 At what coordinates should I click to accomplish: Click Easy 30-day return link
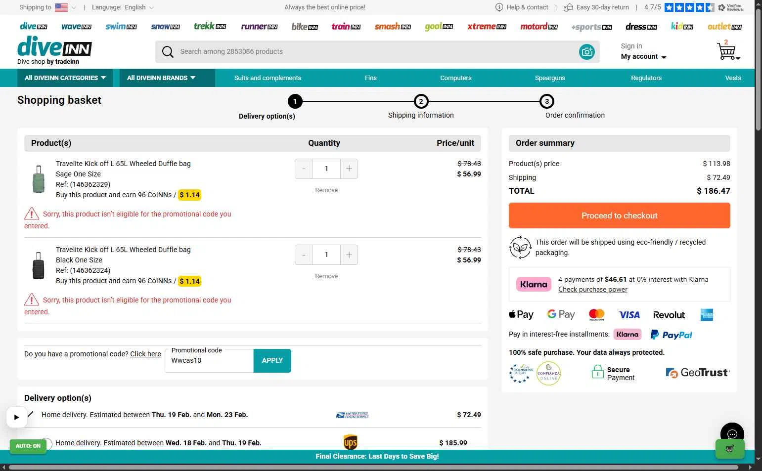596,7
